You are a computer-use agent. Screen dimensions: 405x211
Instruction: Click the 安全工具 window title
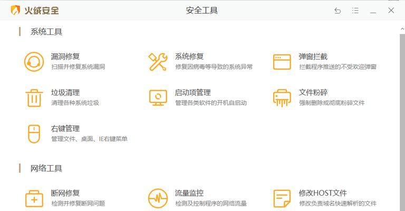pos(202,11)
